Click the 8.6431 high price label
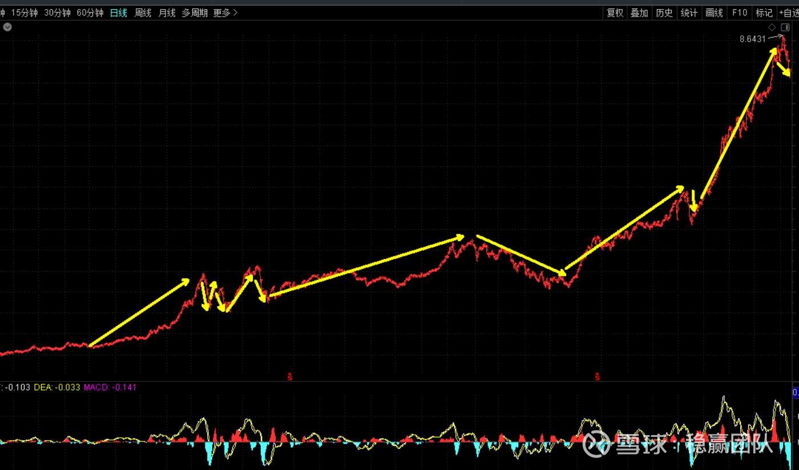 (x=753, y=39)
